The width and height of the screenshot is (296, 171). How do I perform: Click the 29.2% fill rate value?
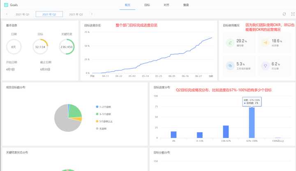click(242, 41)
